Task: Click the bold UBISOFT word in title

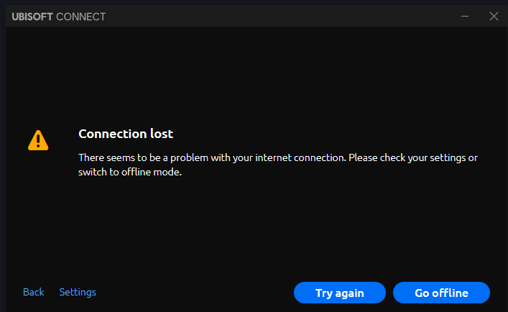Action: pos(32,17)
